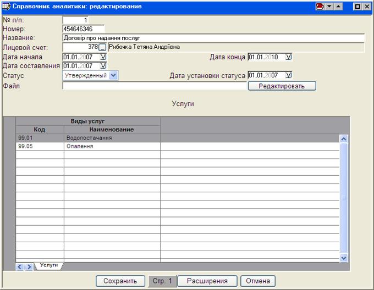Viewport: 374px width, 290px height.
Task: Click the up-arrow icon in title bar
Action: 338,7
